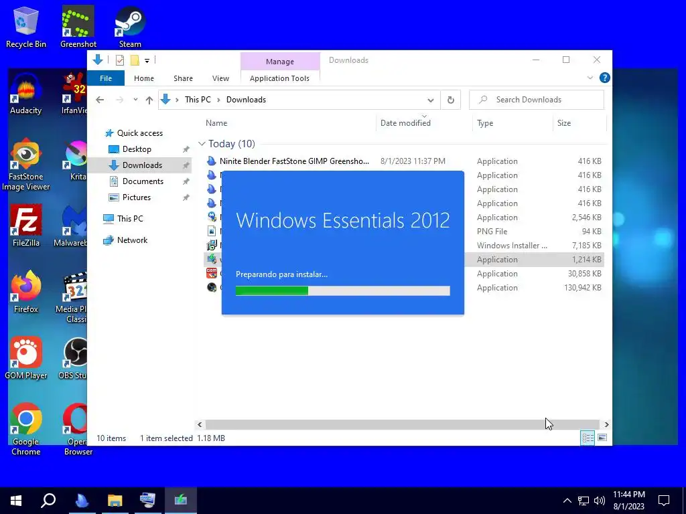
Task: Open recent locations dropdown arrow
Action: click(x=135, y=100)
